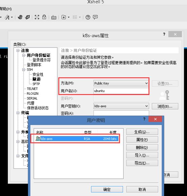The width and height of the screenshot is (187, 196).
Task: Select the k8s-aws RSA key row
Action: pos(77,139)
